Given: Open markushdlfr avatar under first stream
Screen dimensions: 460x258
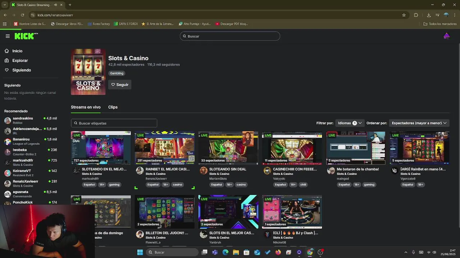Looking at the screenshot, I should (76, 171).
